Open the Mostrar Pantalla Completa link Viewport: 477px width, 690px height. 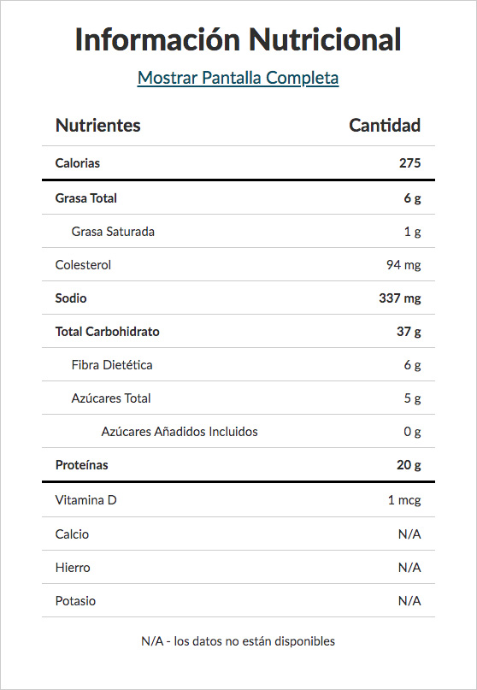pyautogui.click(x=238, y=78)
